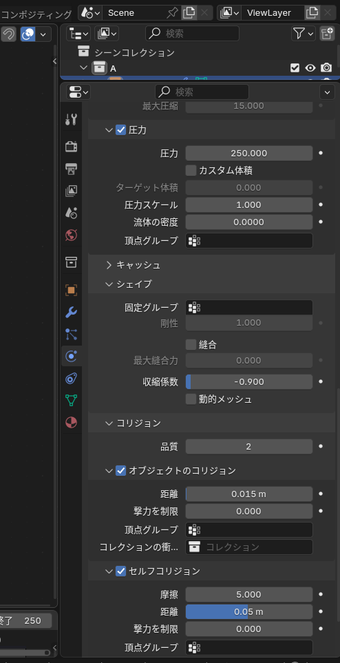Open the Particles properties tab
340x663 pixels.
coord(71,335)
